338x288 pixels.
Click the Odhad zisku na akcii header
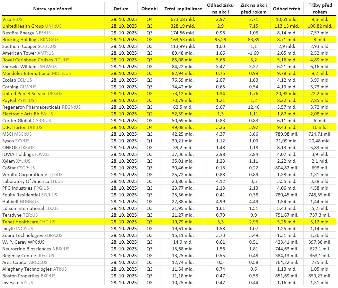[x=220, y=9]
